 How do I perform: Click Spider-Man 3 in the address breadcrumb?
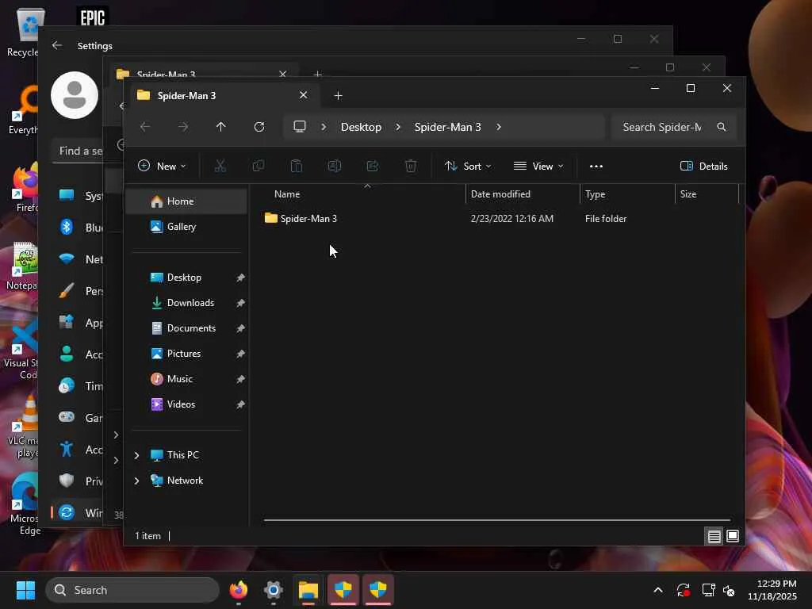click(447, 127)
